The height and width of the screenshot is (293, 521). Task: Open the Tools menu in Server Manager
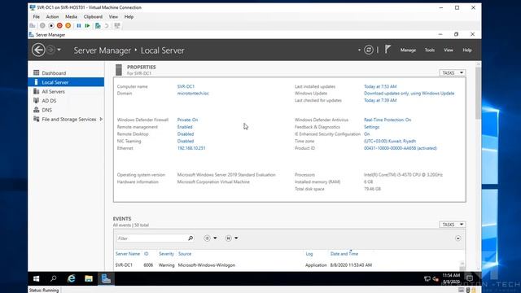(x=430, y=50)
